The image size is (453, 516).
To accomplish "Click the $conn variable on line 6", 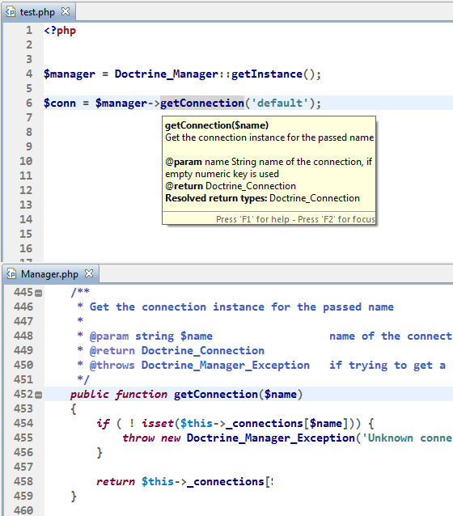I will coord(60,103).
